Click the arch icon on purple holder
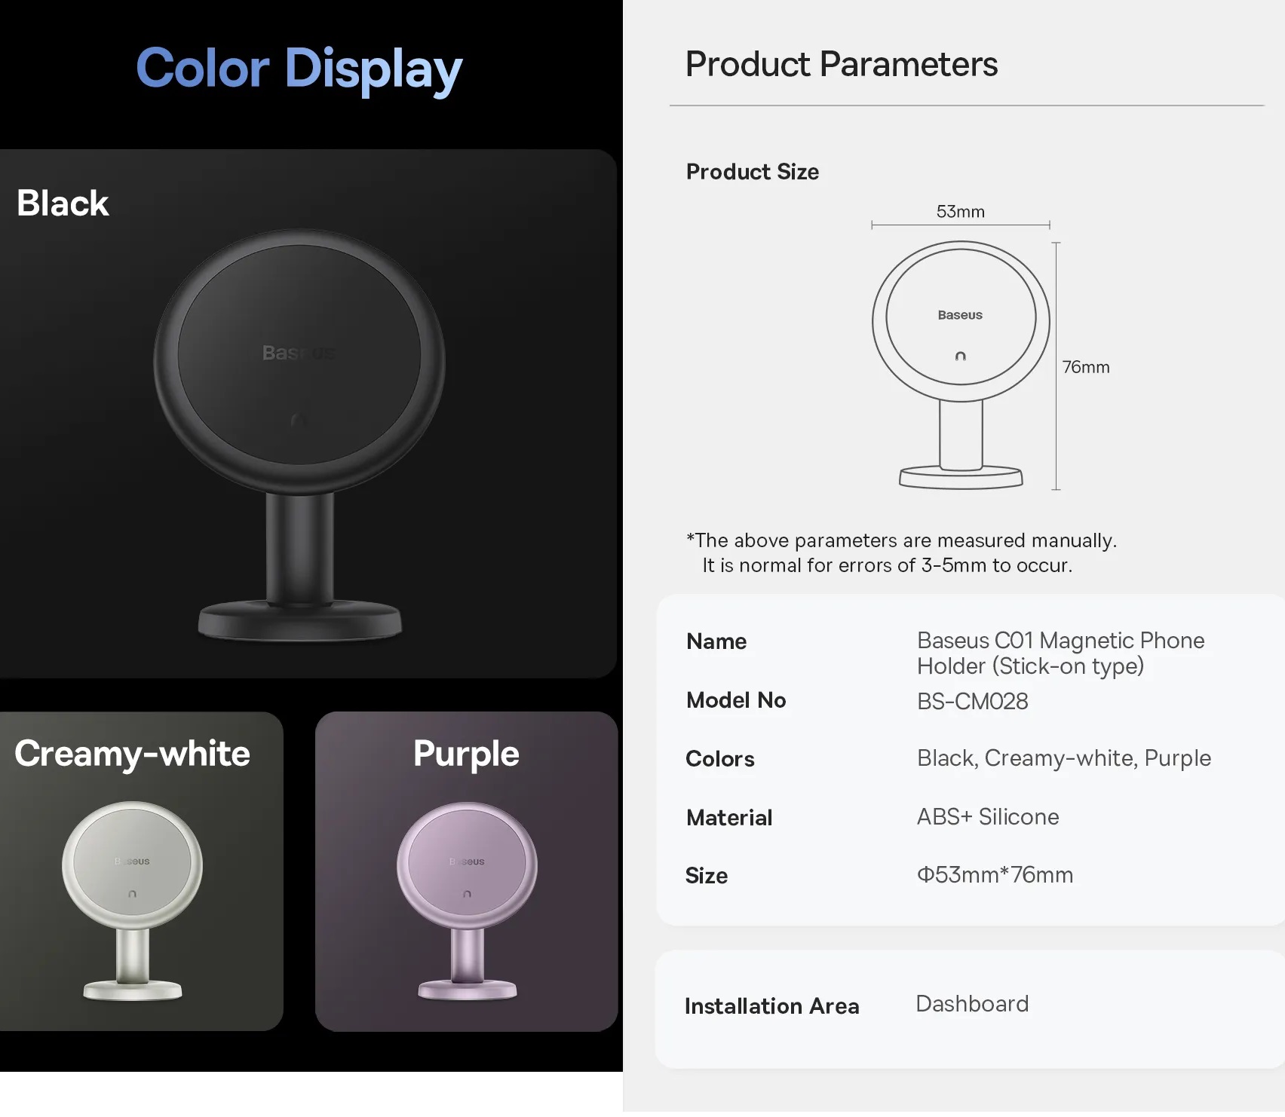The height and width of the screenshot is (1117, 1285). click(467, 894)
